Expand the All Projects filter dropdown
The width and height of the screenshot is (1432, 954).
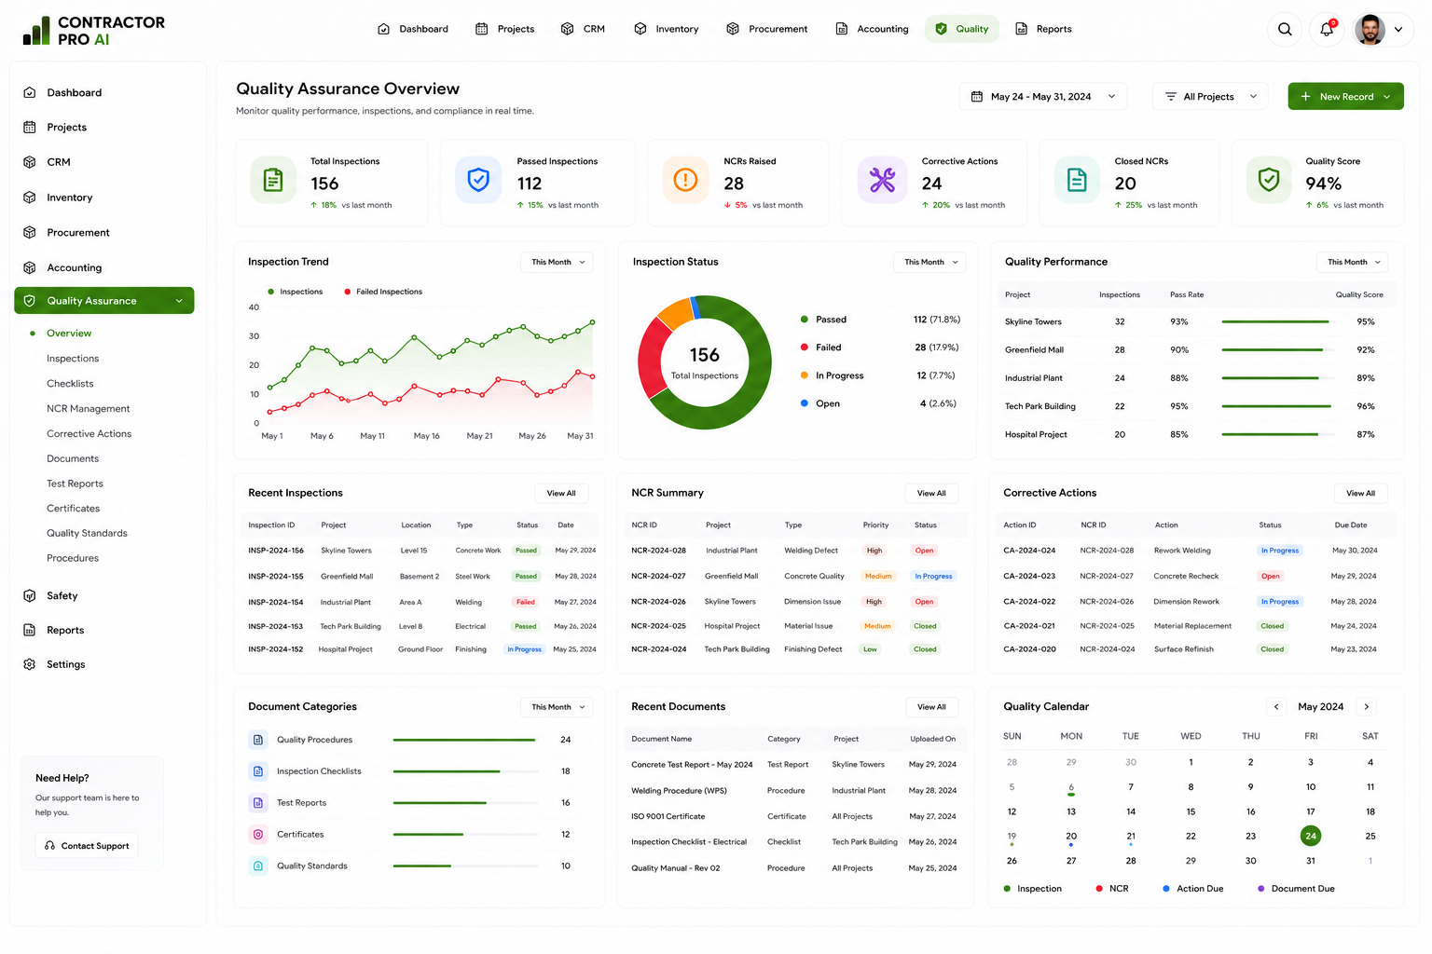1210,96
